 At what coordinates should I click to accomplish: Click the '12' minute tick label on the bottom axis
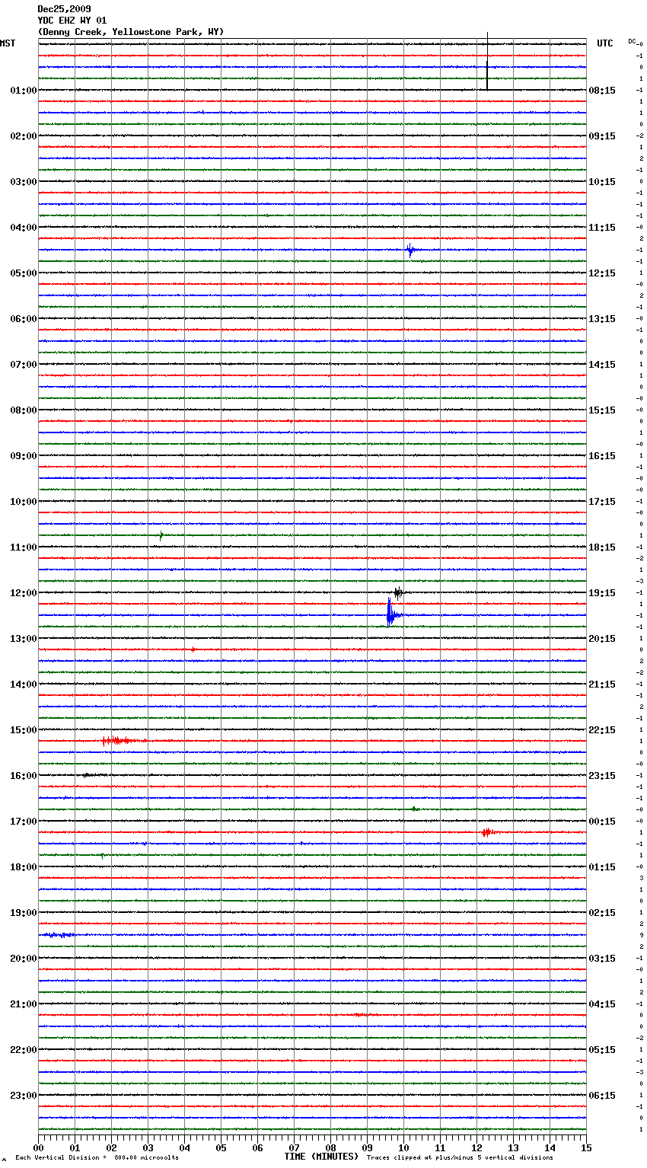477,1147
